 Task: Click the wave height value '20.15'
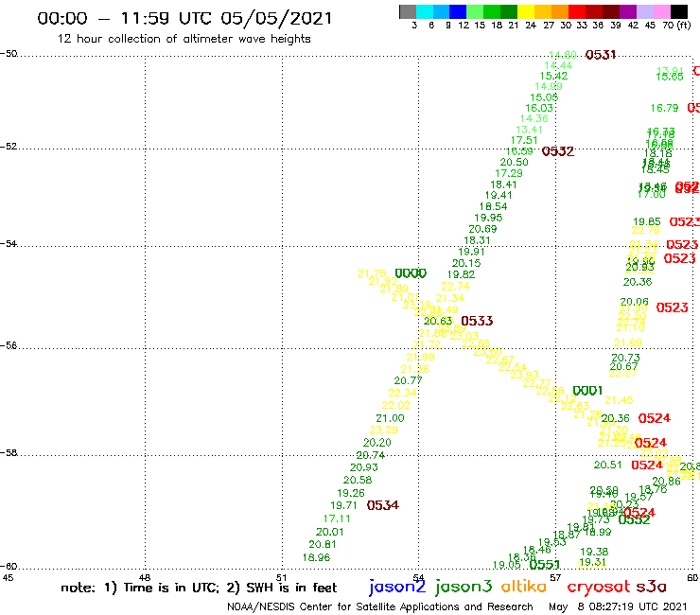(466, 264)
